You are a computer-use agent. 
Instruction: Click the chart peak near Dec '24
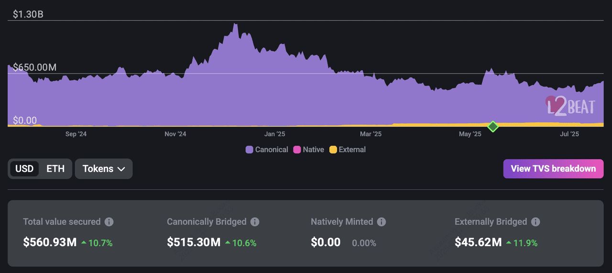234,25
